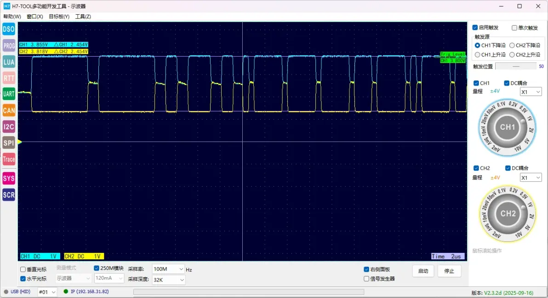Click the 停止 stop button

pyautogui.click(x=449, y=271)
